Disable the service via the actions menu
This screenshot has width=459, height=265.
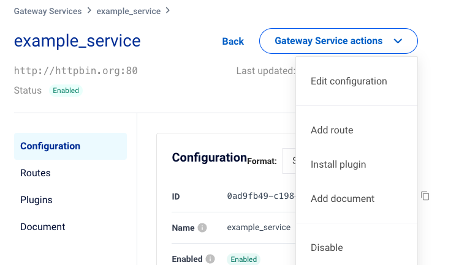pyautogui.click(x=327, y=248)
